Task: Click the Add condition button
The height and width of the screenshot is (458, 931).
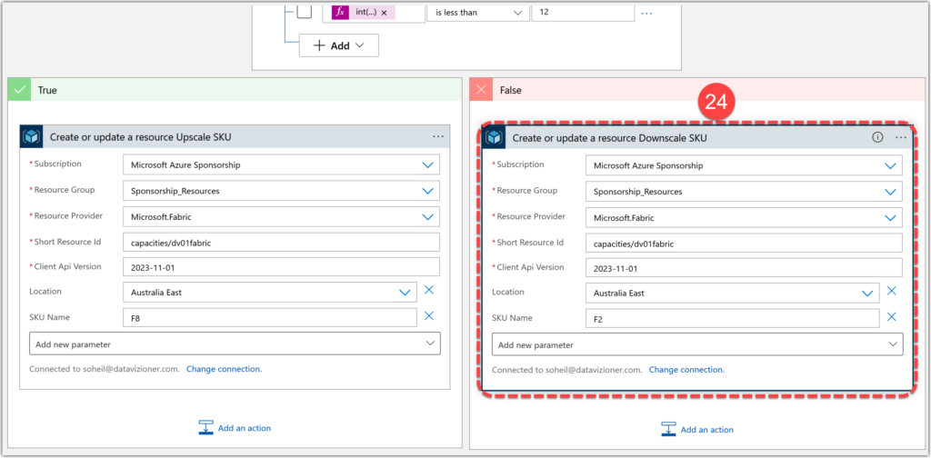Action: [x=338, y=45]
